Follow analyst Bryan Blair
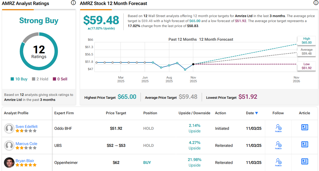 [278, 162]
